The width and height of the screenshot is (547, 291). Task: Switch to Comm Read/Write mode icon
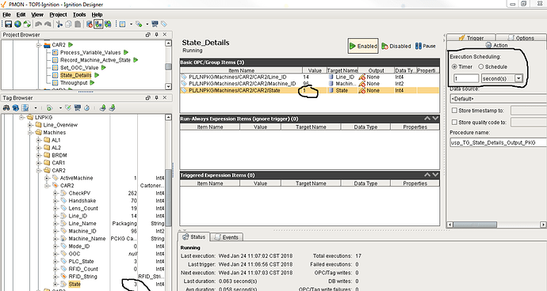tap(108, 24)
